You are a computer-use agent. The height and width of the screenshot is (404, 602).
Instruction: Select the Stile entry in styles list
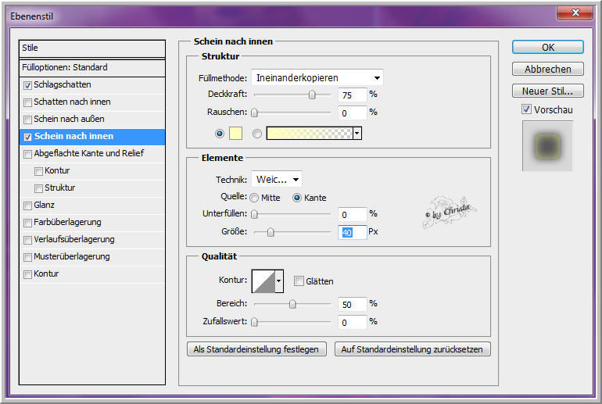[92, 48]
